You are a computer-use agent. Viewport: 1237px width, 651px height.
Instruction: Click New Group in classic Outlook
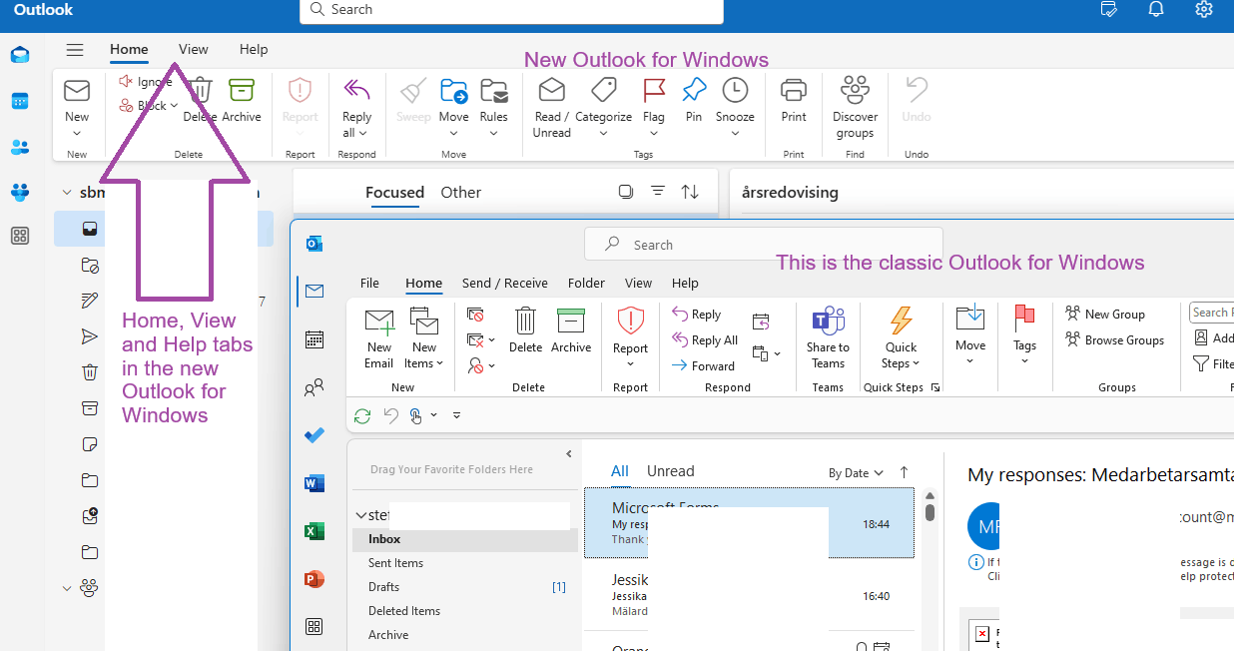1105,314
